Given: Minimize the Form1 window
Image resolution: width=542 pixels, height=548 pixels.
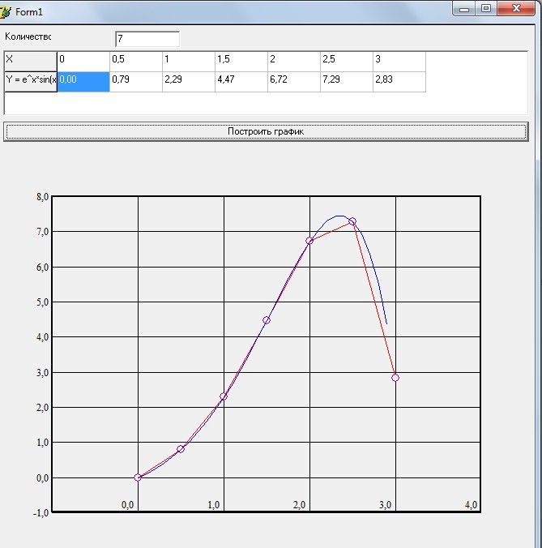Looking at the screenshot, I should 463,9.
